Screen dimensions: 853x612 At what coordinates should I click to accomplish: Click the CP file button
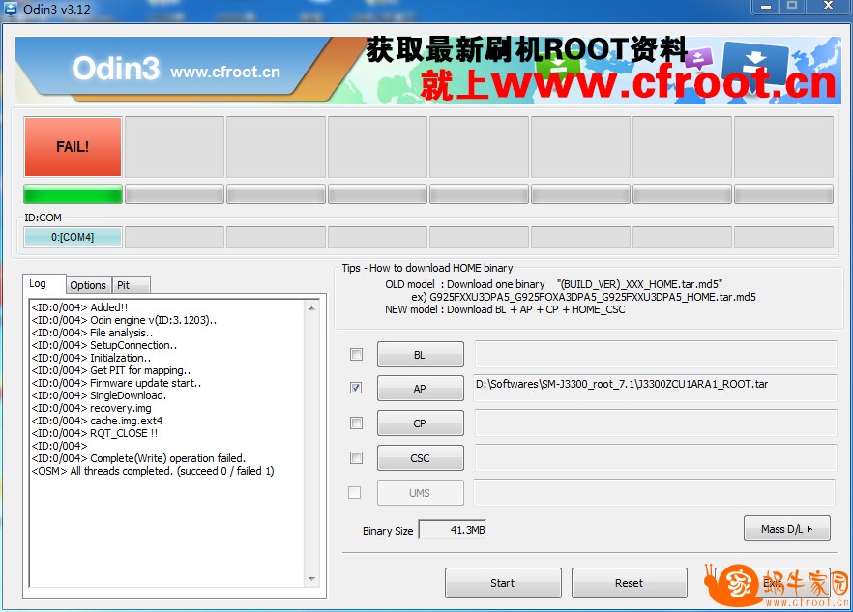click(x=421, y=423)
